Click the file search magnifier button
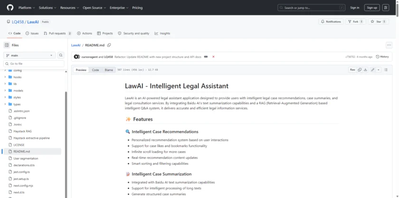 pos(61,55)
